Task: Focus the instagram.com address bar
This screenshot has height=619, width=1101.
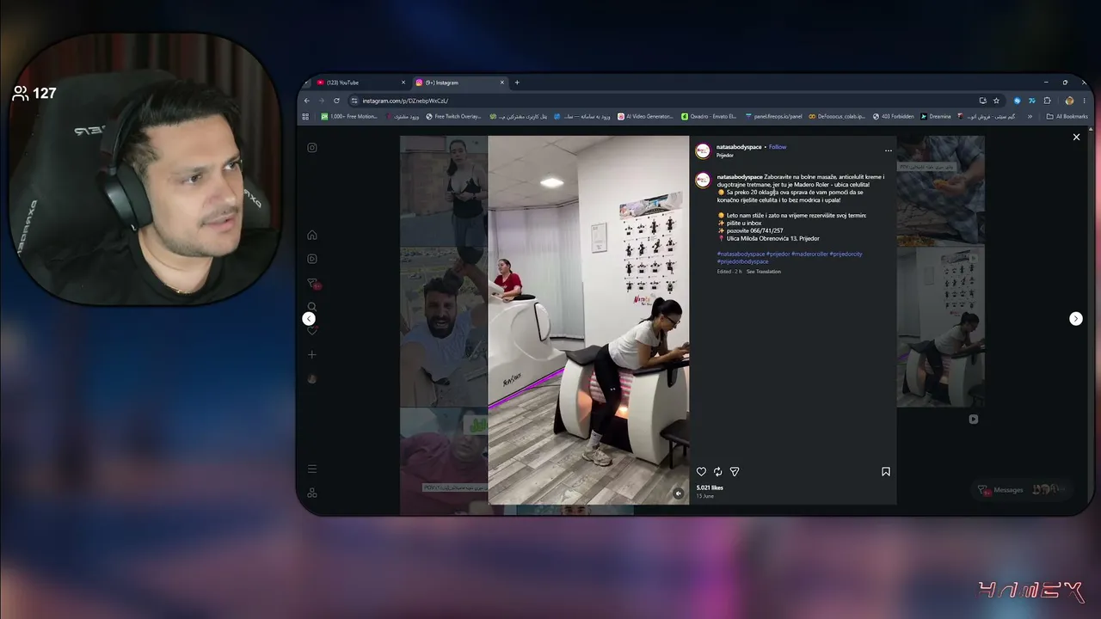Action: (x=675, y=101)
